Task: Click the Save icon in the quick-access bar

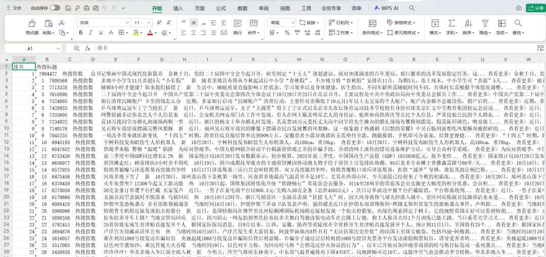Action: 68,8
